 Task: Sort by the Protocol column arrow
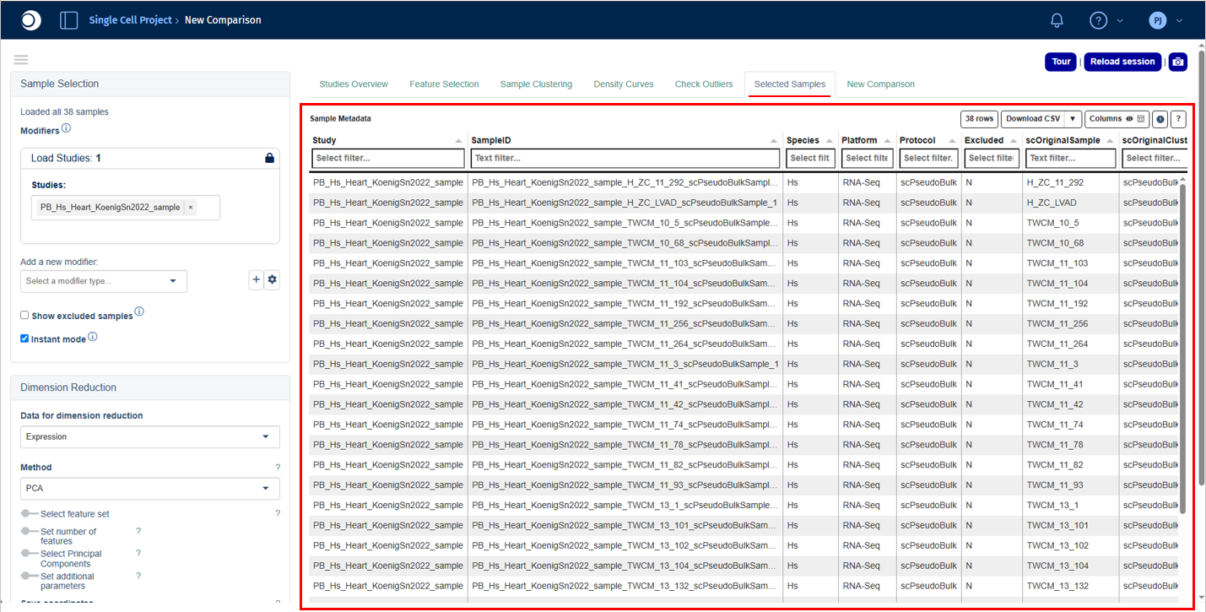(951, 140)
